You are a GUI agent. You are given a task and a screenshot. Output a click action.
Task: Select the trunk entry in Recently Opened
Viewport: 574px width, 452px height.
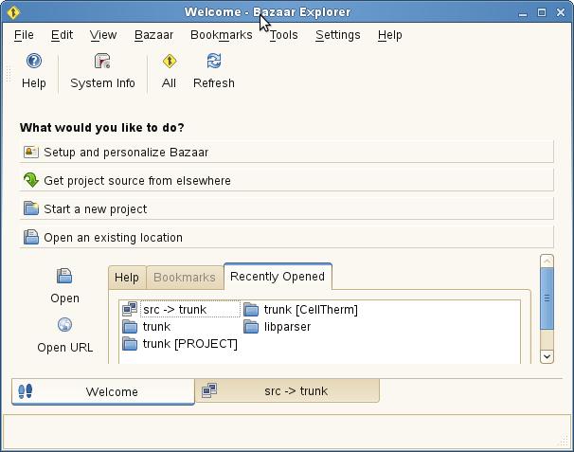click(156, 326)
